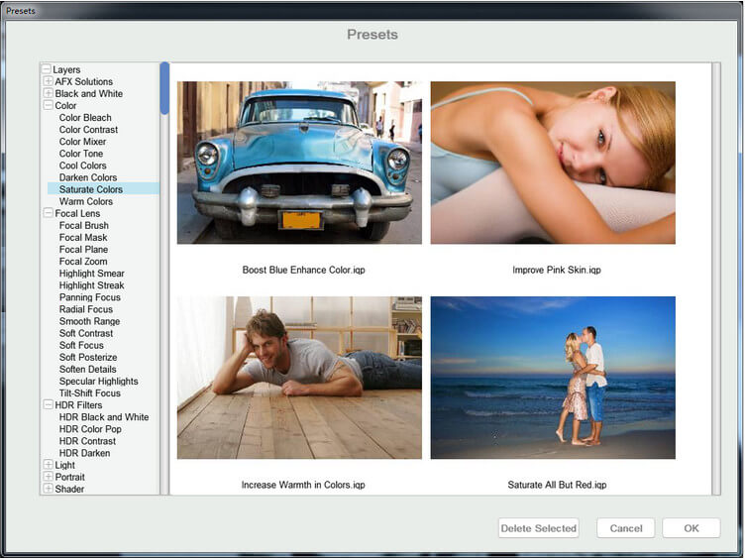This screenshot has width=745, height=560.
Task: Select the Improve Pink Skin preset thumbnail
Action: pyautogui.click(x=553, y=163)
